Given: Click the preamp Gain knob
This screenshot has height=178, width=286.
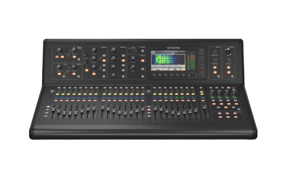Looking at the screenshot, I should 59,49.
